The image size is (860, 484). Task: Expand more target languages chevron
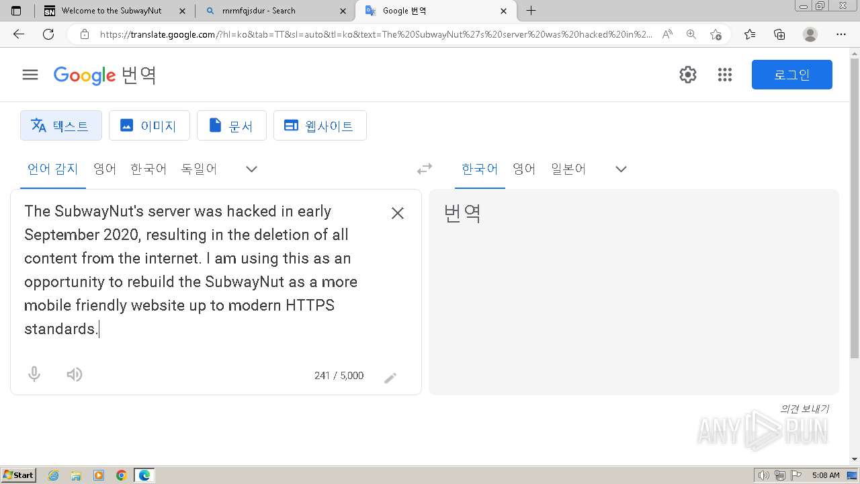pyautogui.click(x=621, y=169)
